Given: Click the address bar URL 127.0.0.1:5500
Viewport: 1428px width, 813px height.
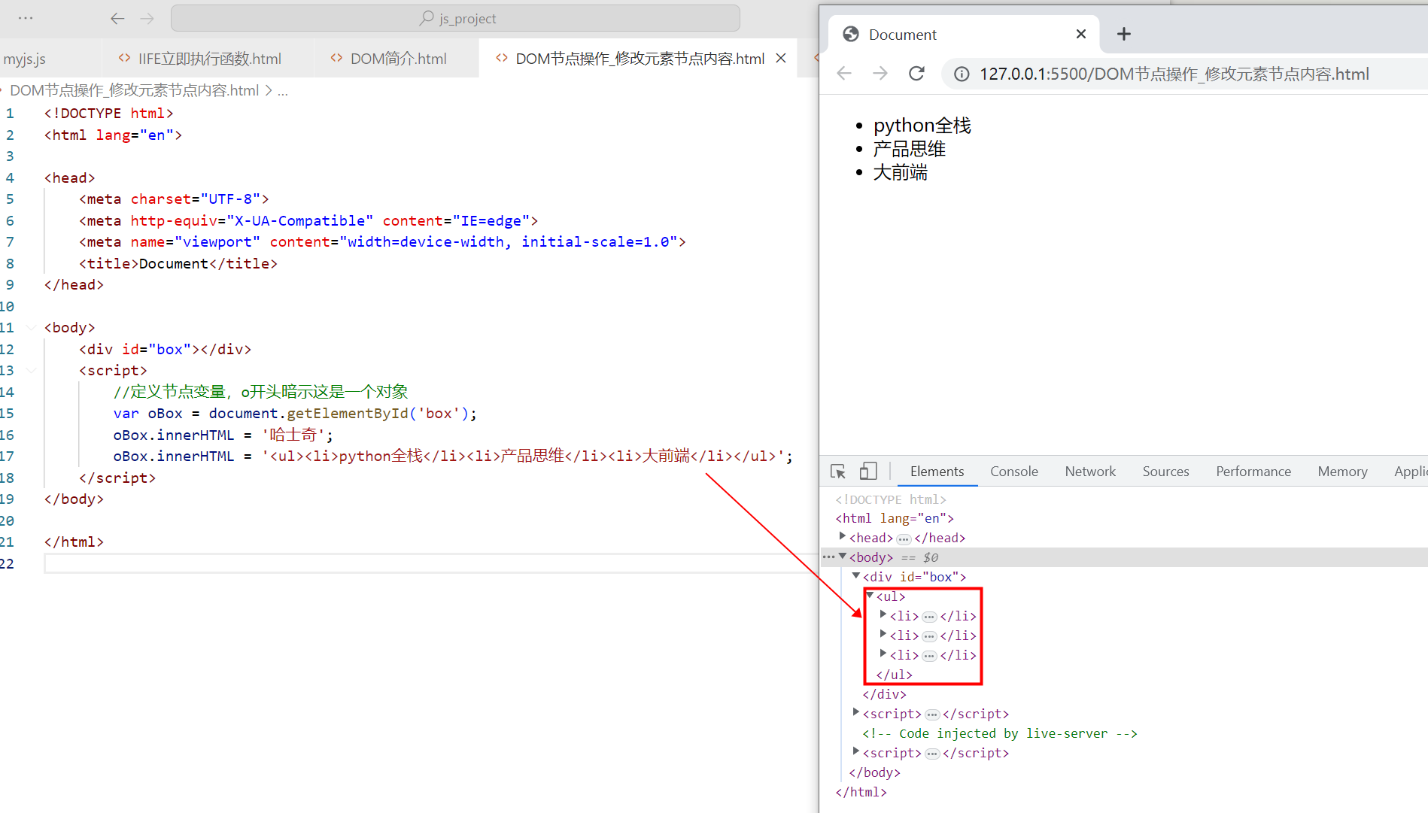Looking at the screenshot, I should coord(1174,74).
